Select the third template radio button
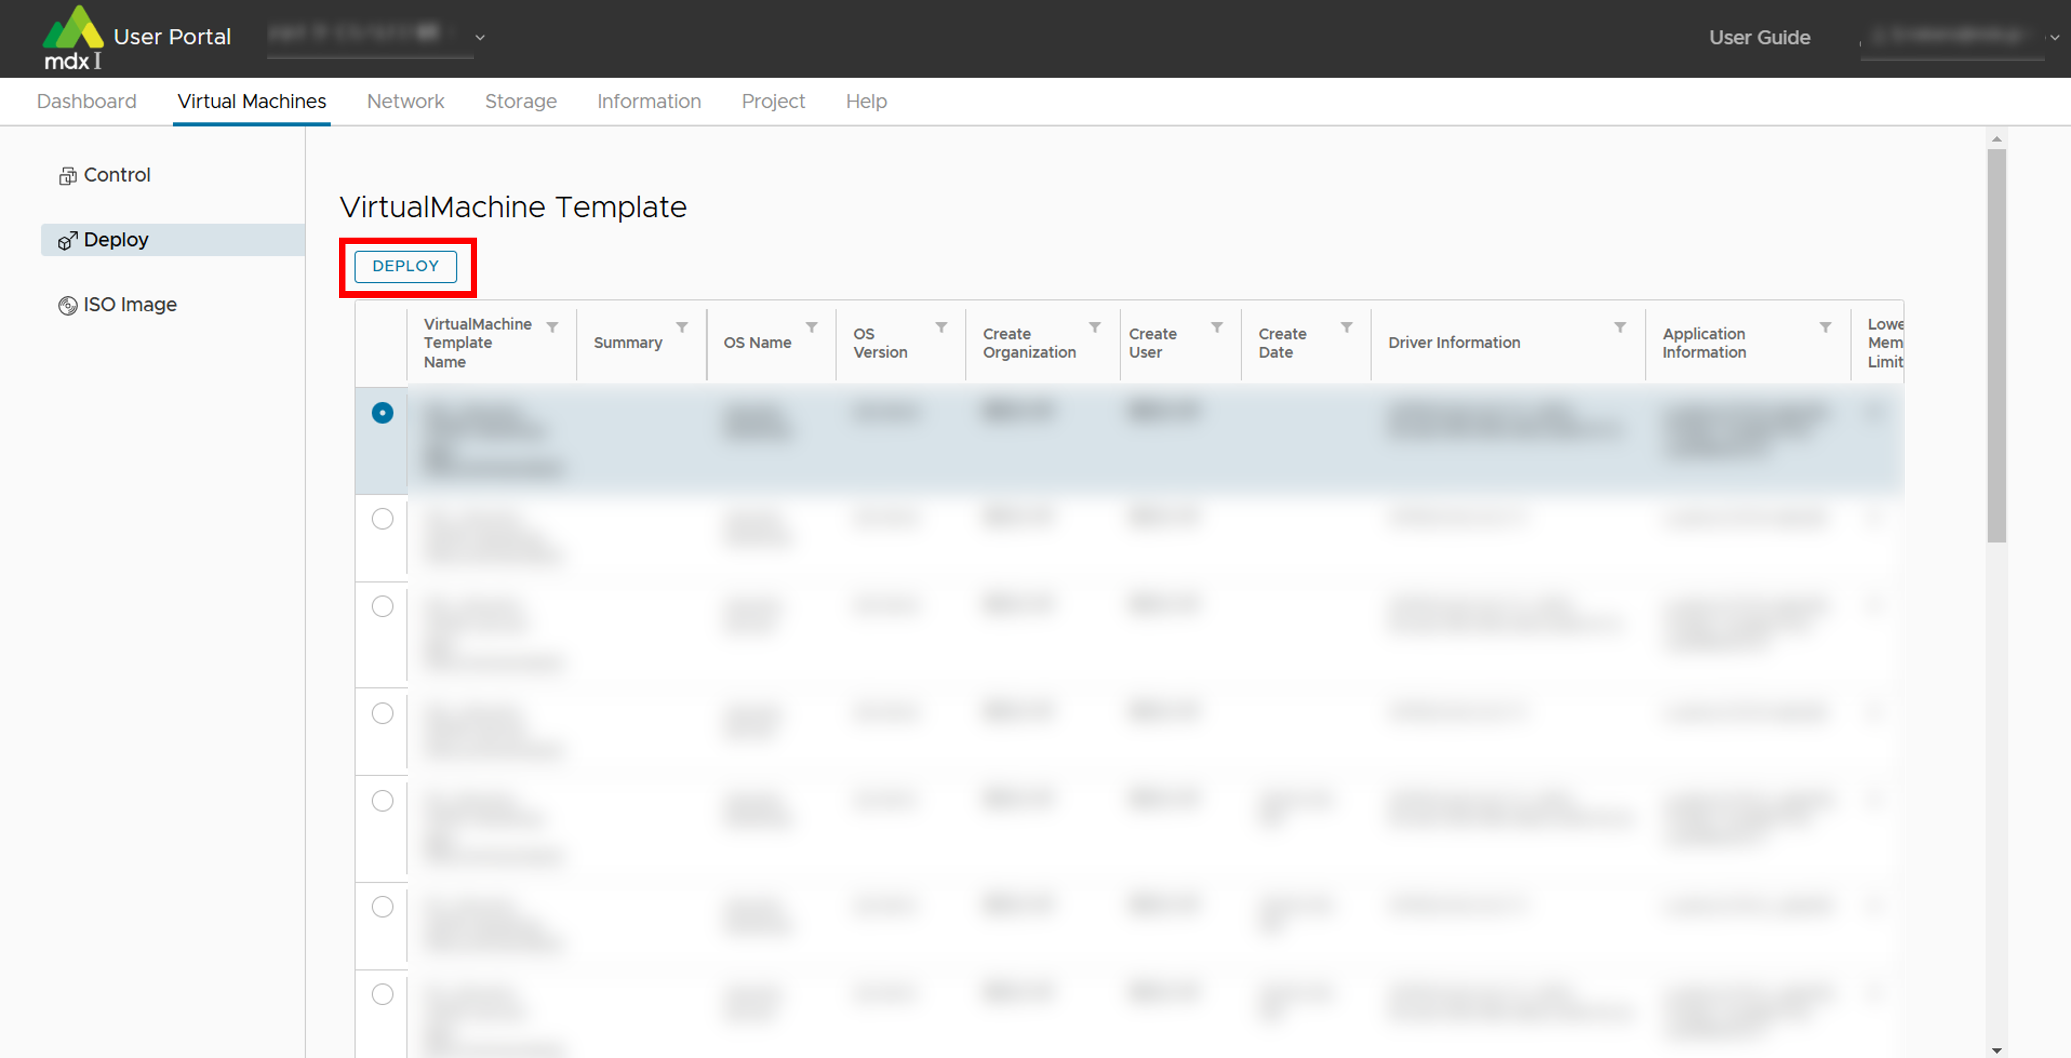This screenshot has height=1058, width=2071. click(383, 606)
